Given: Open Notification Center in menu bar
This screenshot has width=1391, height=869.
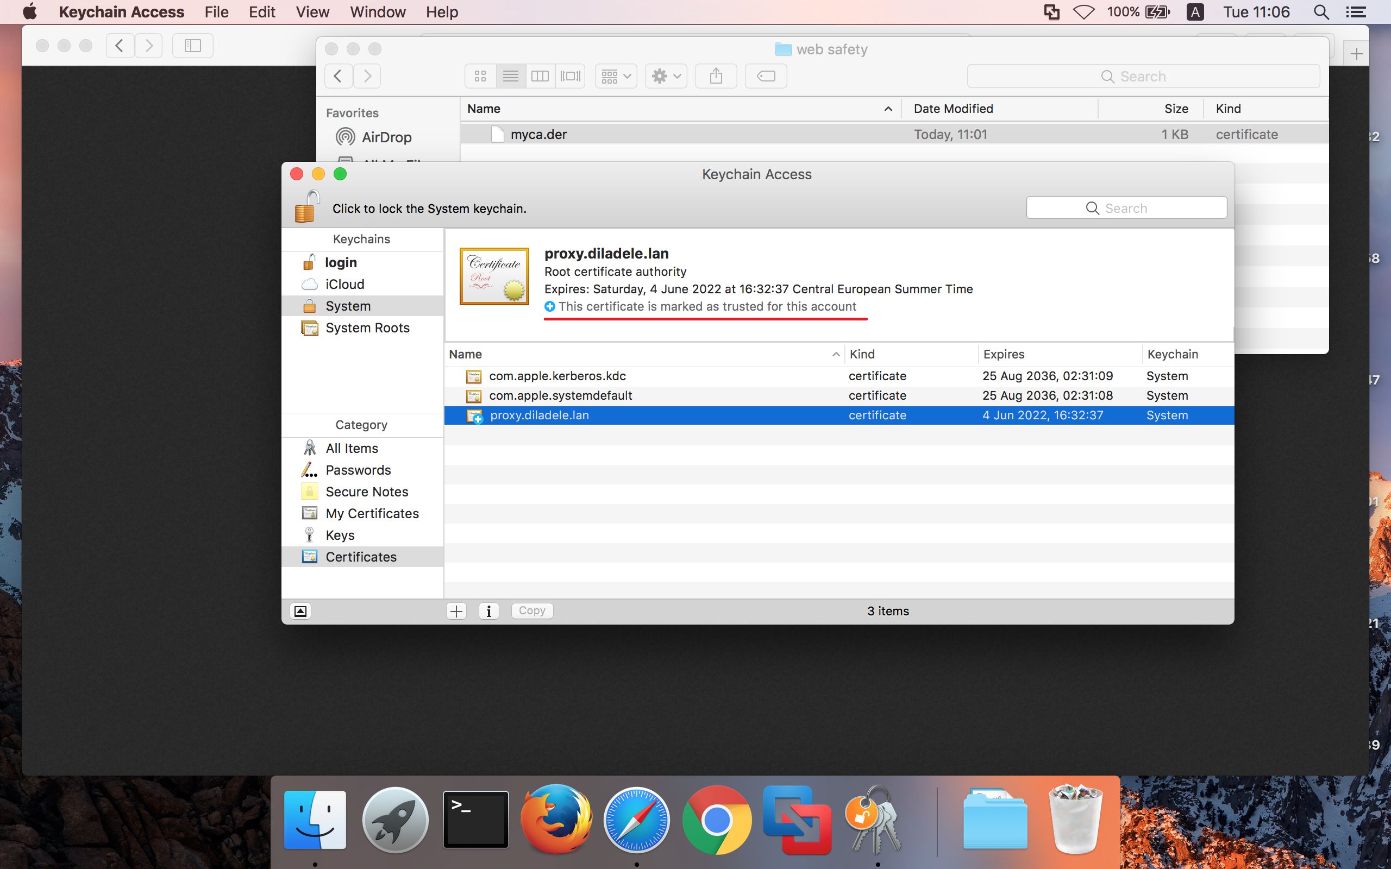Looking at the screenshot, I should point(1357,12).
